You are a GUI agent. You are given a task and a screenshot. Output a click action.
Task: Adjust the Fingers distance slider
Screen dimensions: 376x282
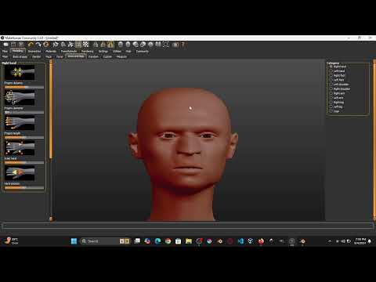coord(24,87)
